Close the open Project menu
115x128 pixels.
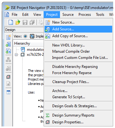(52, 15)
